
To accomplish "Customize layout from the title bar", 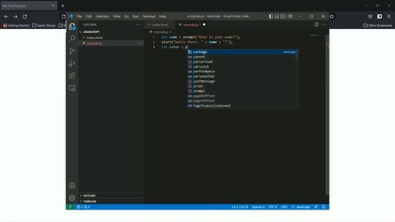I will point(291,17).
